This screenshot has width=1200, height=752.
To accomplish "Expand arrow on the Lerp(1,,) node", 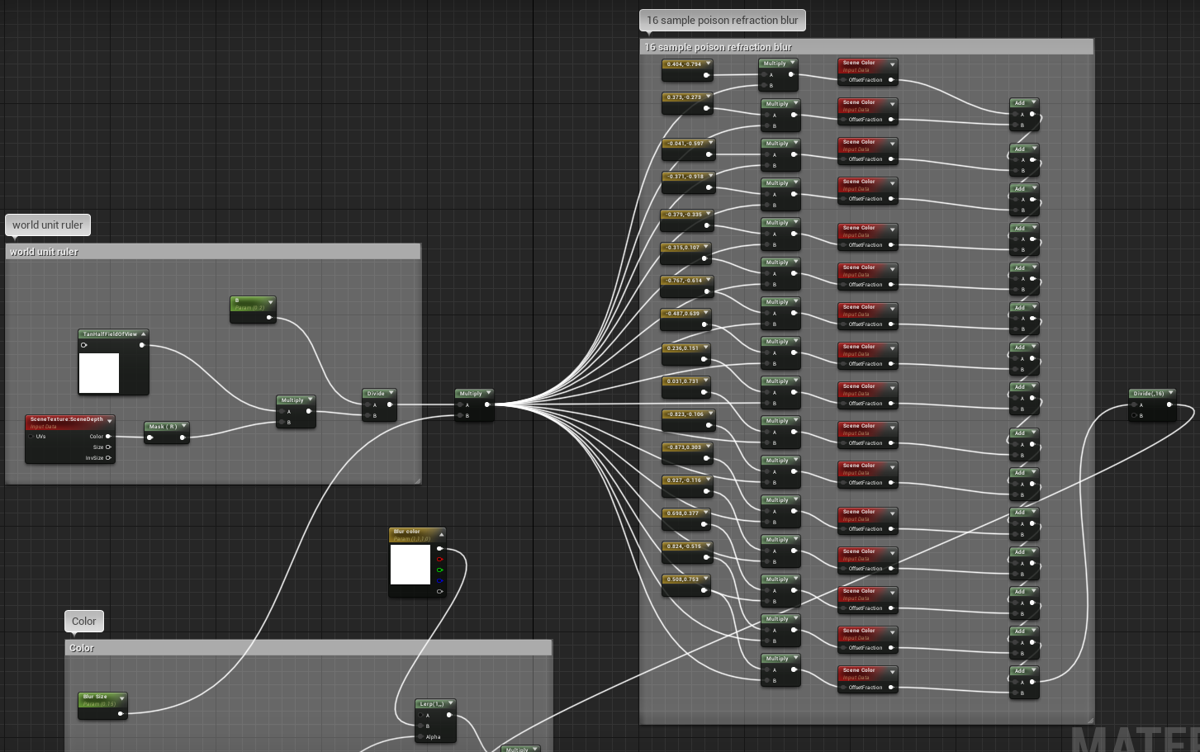I will (450, 704).
